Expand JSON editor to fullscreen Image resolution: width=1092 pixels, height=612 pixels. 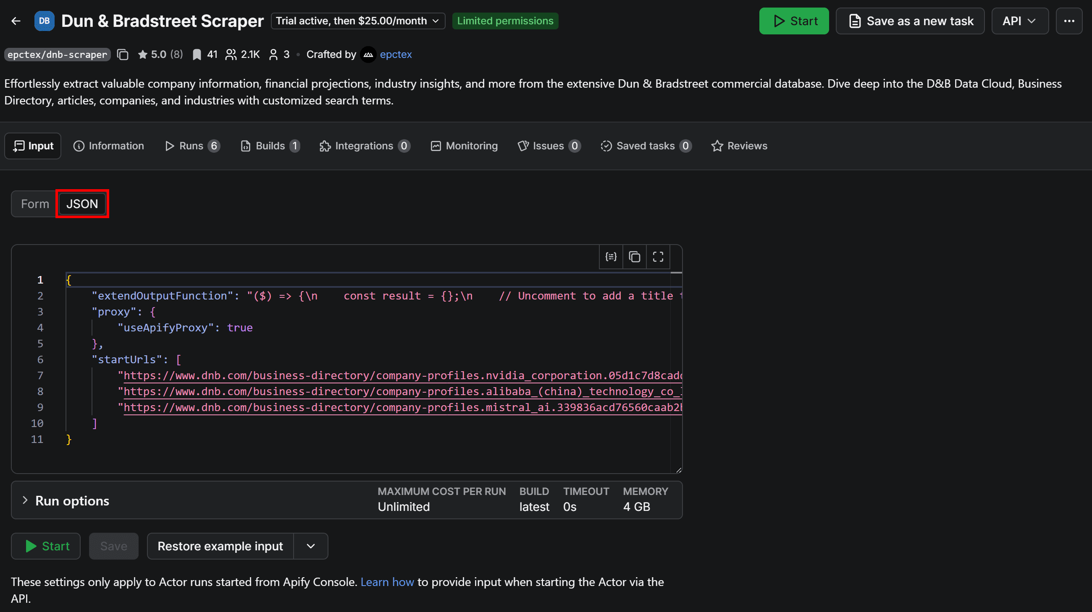click(658, 256)
